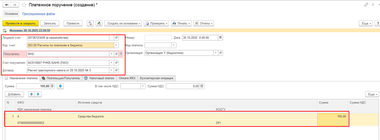The height and width of the screenshot is (140, 380).
Task: Open calculator for the Сумма field
Action: coord(53,86)
